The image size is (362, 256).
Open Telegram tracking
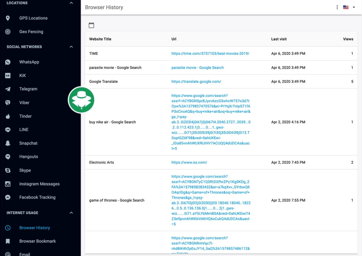pos(28,89)
